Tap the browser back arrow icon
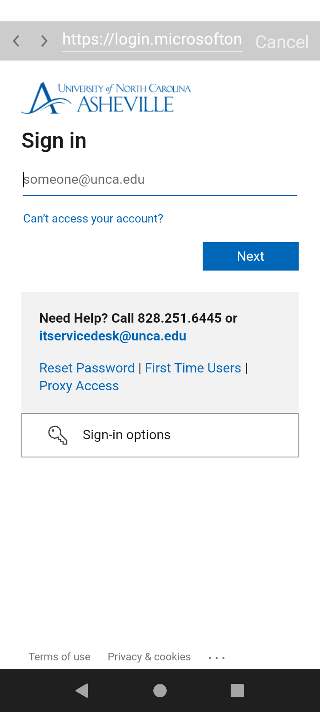This screenshot has width=320, height=712. click(16, 41)
